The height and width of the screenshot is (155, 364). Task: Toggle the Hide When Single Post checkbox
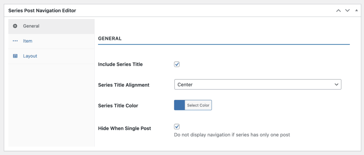tap(177, 127)
